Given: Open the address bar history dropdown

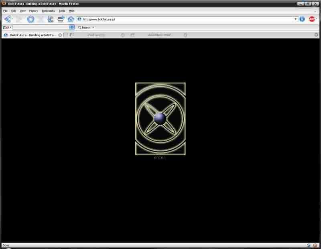Looking at the screenshot, I should [x=296, y=19].
